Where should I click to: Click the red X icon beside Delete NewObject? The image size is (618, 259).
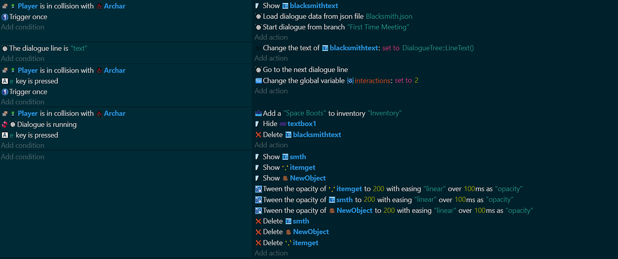(x=258, y=232)
